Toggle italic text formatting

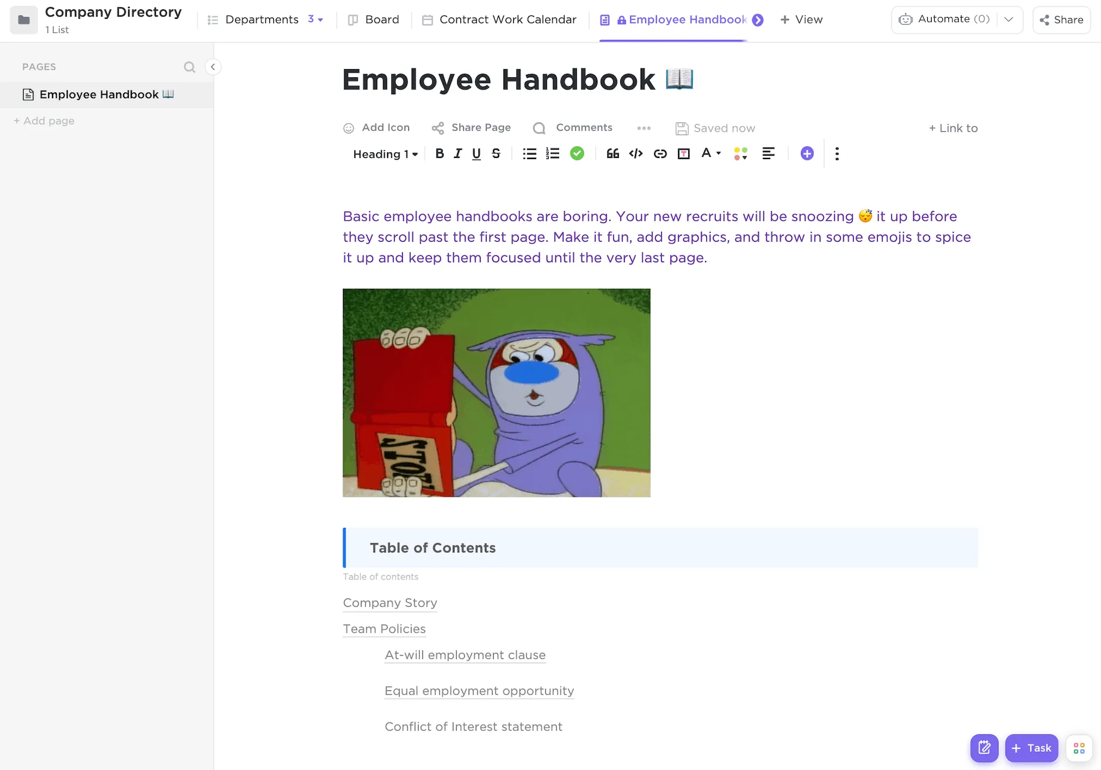click(x=458, y=154)
